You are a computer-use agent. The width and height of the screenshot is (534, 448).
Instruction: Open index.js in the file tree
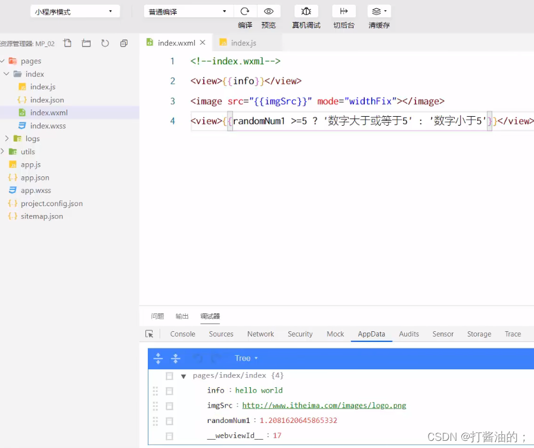[x=42, y=87]
